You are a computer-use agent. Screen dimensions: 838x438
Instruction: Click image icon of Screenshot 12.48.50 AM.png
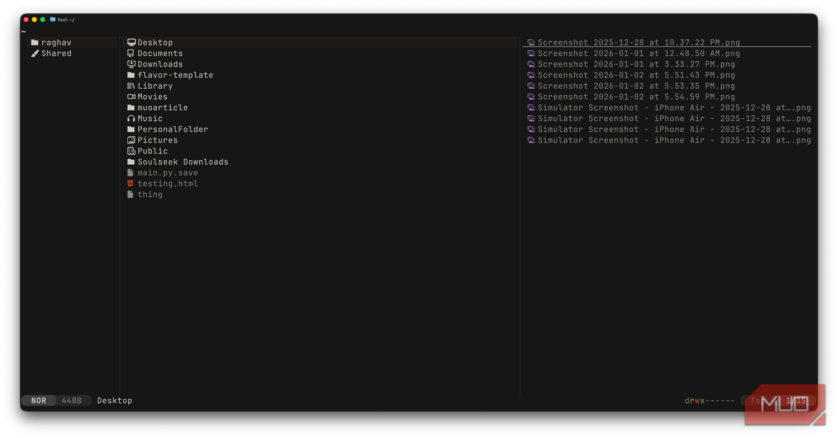531,53
